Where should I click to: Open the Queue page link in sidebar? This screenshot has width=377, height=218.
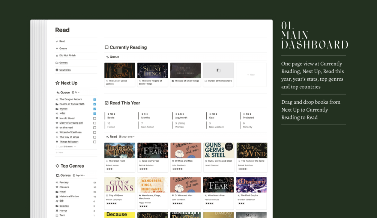tap(63, 48)
